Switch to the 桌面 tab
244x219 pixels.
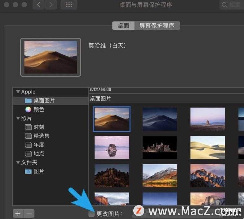tap(123, 26)
